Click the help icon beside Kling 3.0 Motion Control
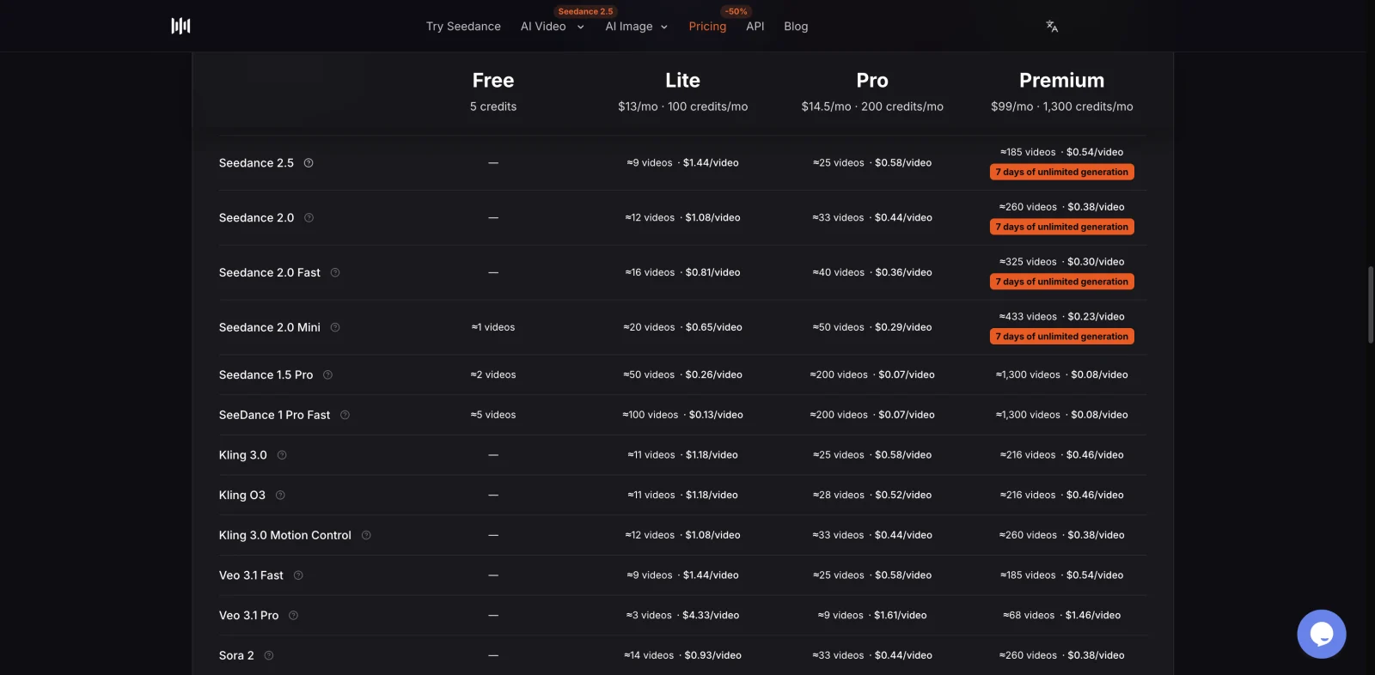This screenshot has width=1375, height=675. tap(366, 535)
